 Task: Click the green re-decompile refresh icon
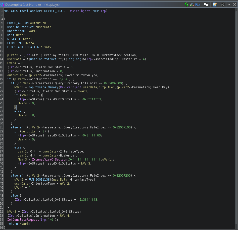[186, 5]
